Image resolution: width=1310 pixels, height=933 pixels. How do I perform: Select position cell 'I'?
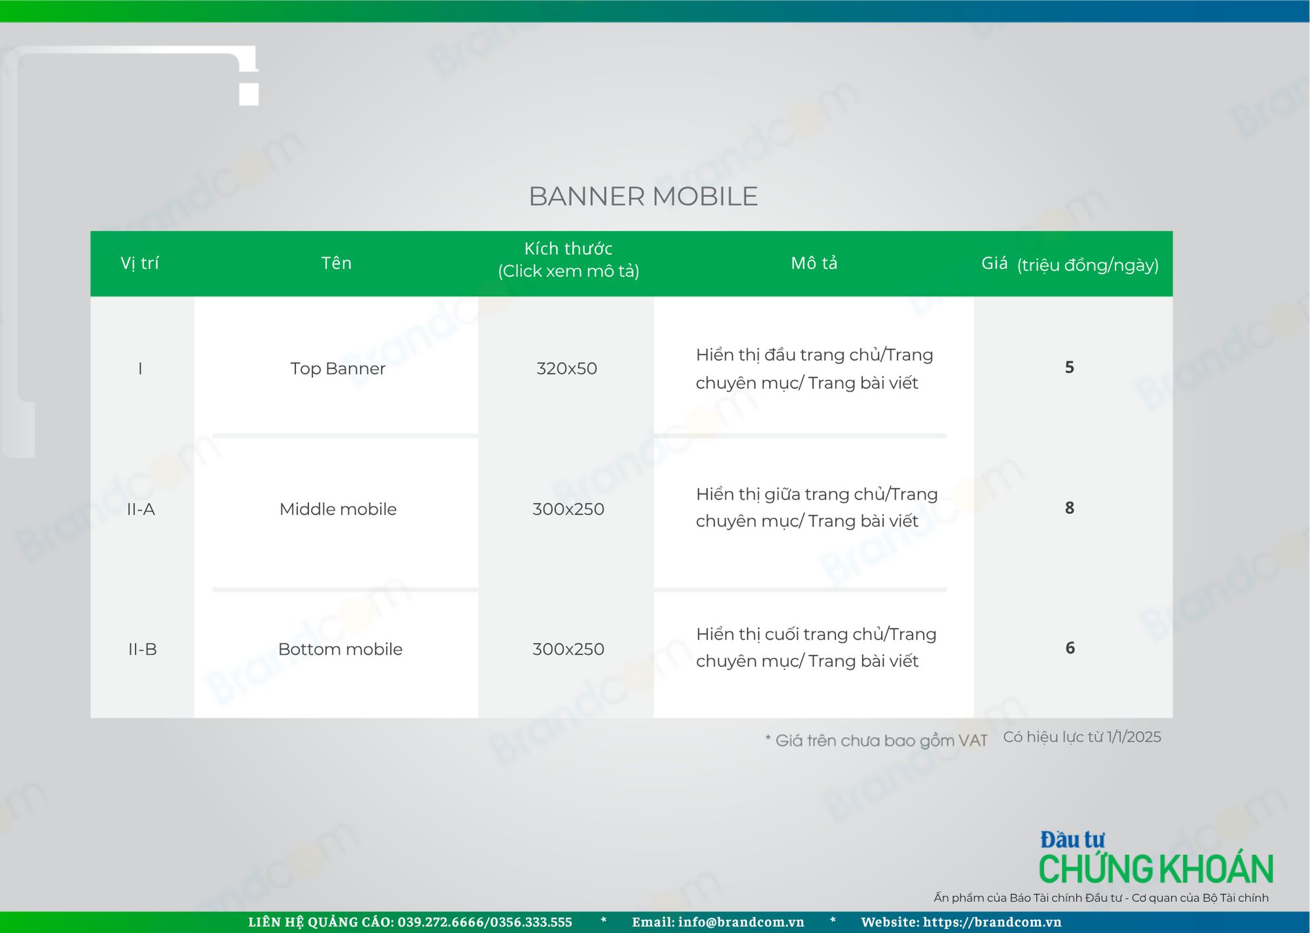[140, 369]
